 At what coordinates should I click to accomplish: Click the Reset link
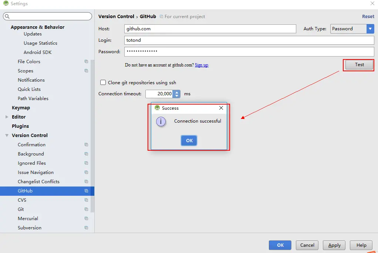[x=368, y=17]
